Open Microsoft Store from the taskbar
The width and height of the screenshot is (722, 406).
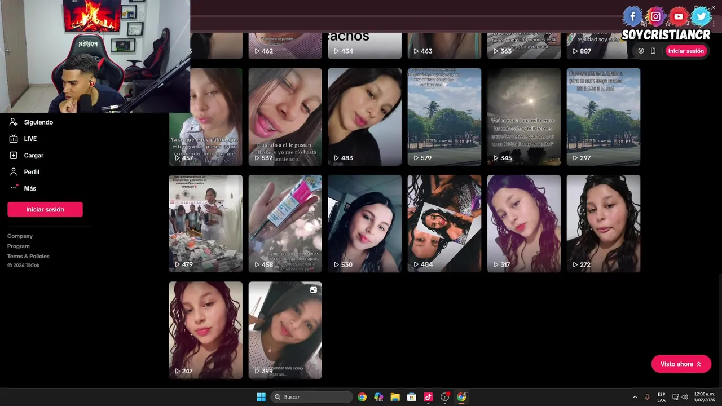click(x=412, y=397)
